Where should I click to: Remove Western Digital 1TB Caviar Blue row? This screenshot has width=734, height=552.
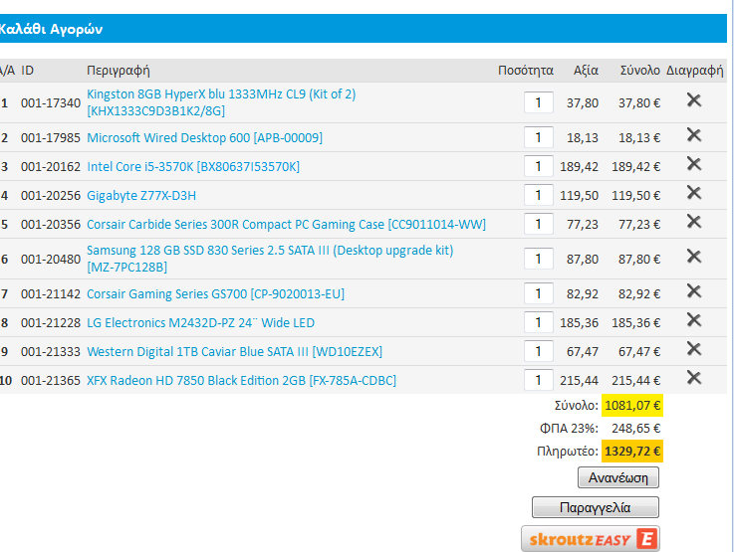coord(694,349)
